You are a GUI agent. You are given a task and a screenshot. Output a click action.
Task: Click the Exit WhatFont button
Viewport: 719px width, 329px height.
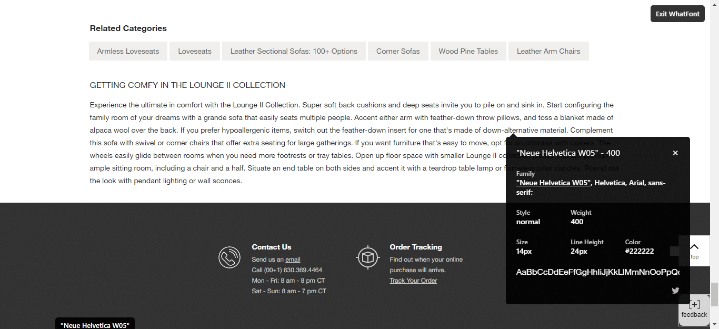tap(677, 14)
